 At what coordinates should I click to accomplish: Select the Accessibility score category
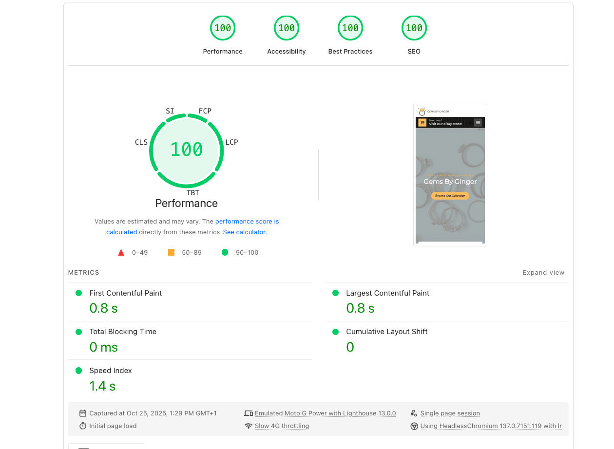click(287, 28)
